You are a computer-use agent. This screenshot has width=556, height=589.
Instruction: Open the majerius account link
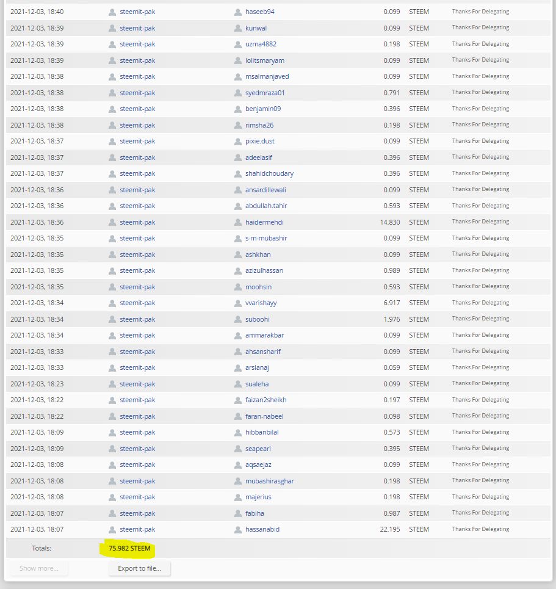[x=258, y=497]
